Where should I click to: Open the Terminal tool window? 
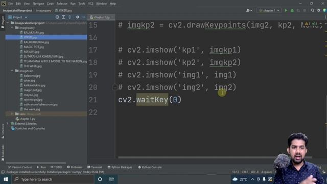click(x=95, y=167)
